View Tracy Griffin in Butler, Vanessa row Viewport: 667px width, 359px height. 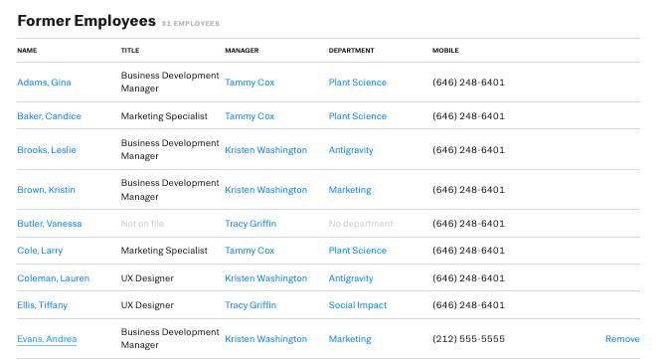(250, 224)
